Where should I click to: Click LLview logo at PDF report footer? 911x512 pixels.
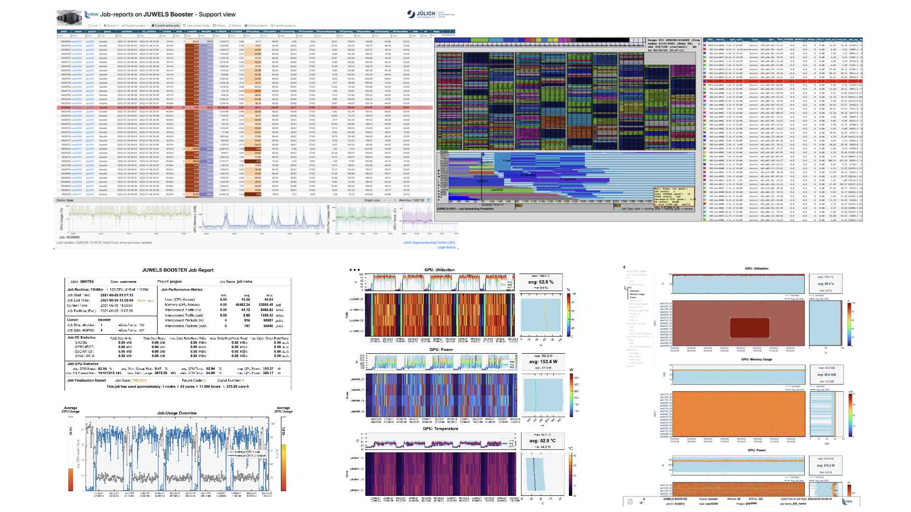coord(847,501)
